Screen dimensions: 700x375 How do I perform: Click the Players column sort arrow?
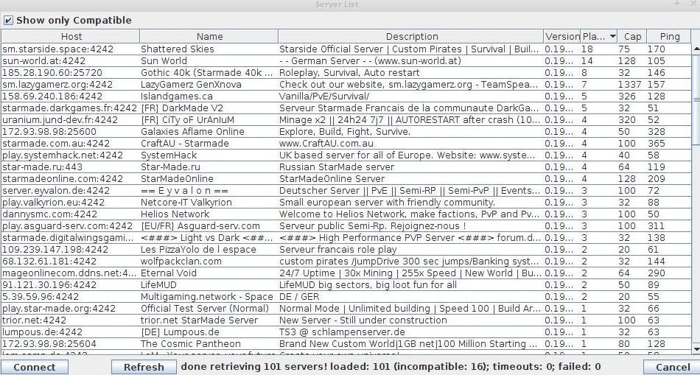pyautogui.click(x=613, y=36)
